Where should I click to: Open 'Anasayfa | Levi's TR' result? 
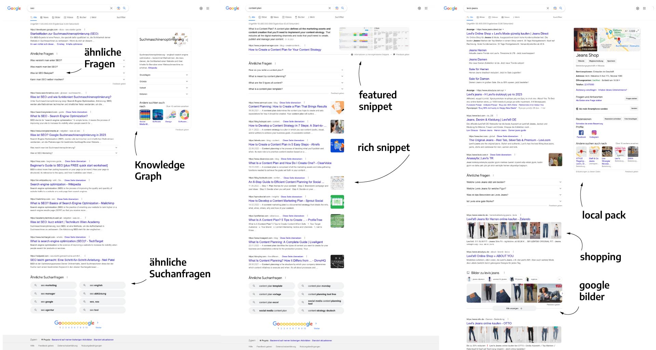[x=480, y=158]
